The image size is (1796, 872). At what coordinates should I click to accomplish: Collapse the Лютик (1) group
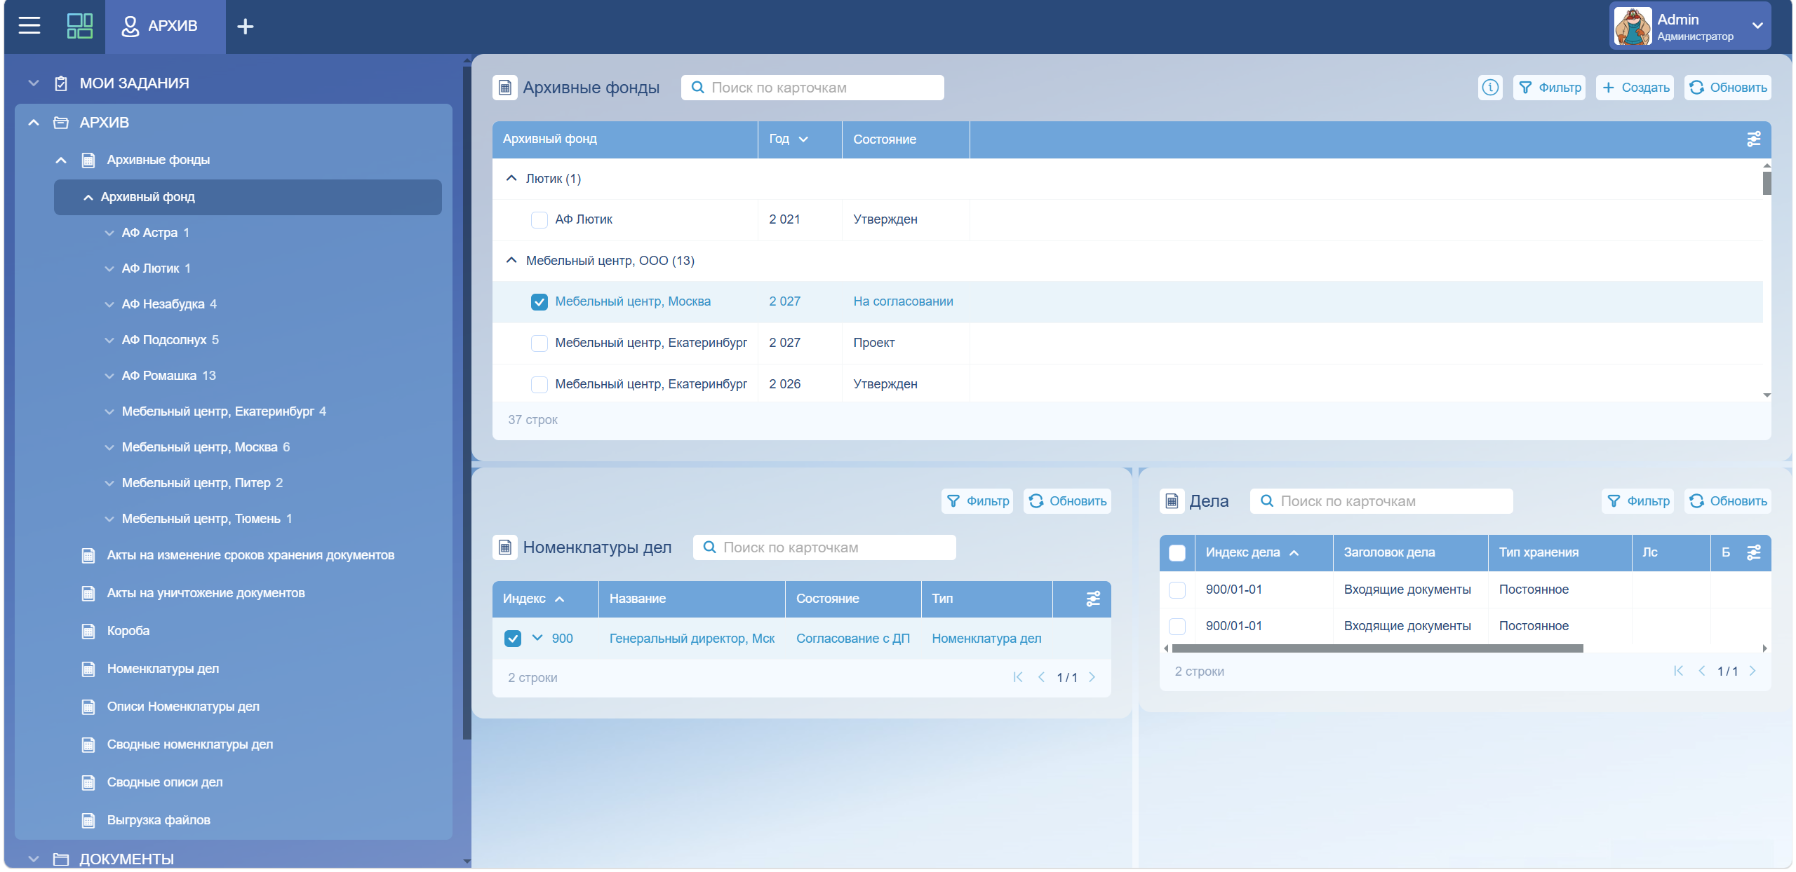(x=511, y=179)
